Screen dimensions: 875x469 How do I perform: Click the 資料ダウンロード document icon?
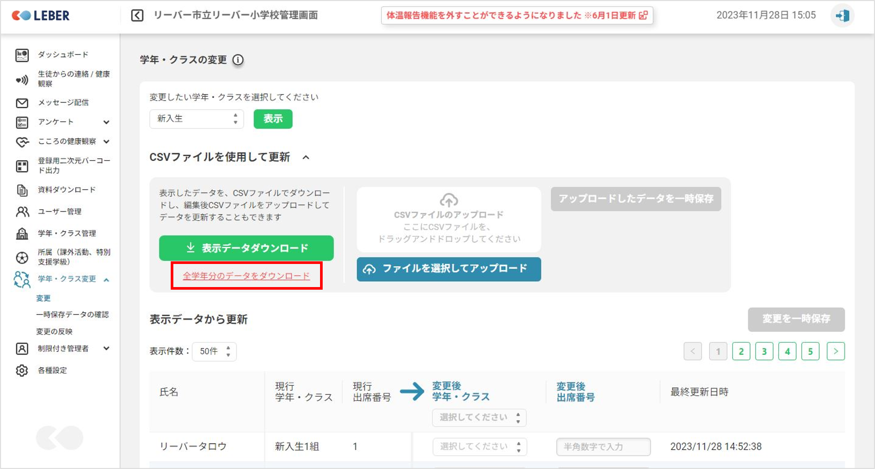pos(22,190)
